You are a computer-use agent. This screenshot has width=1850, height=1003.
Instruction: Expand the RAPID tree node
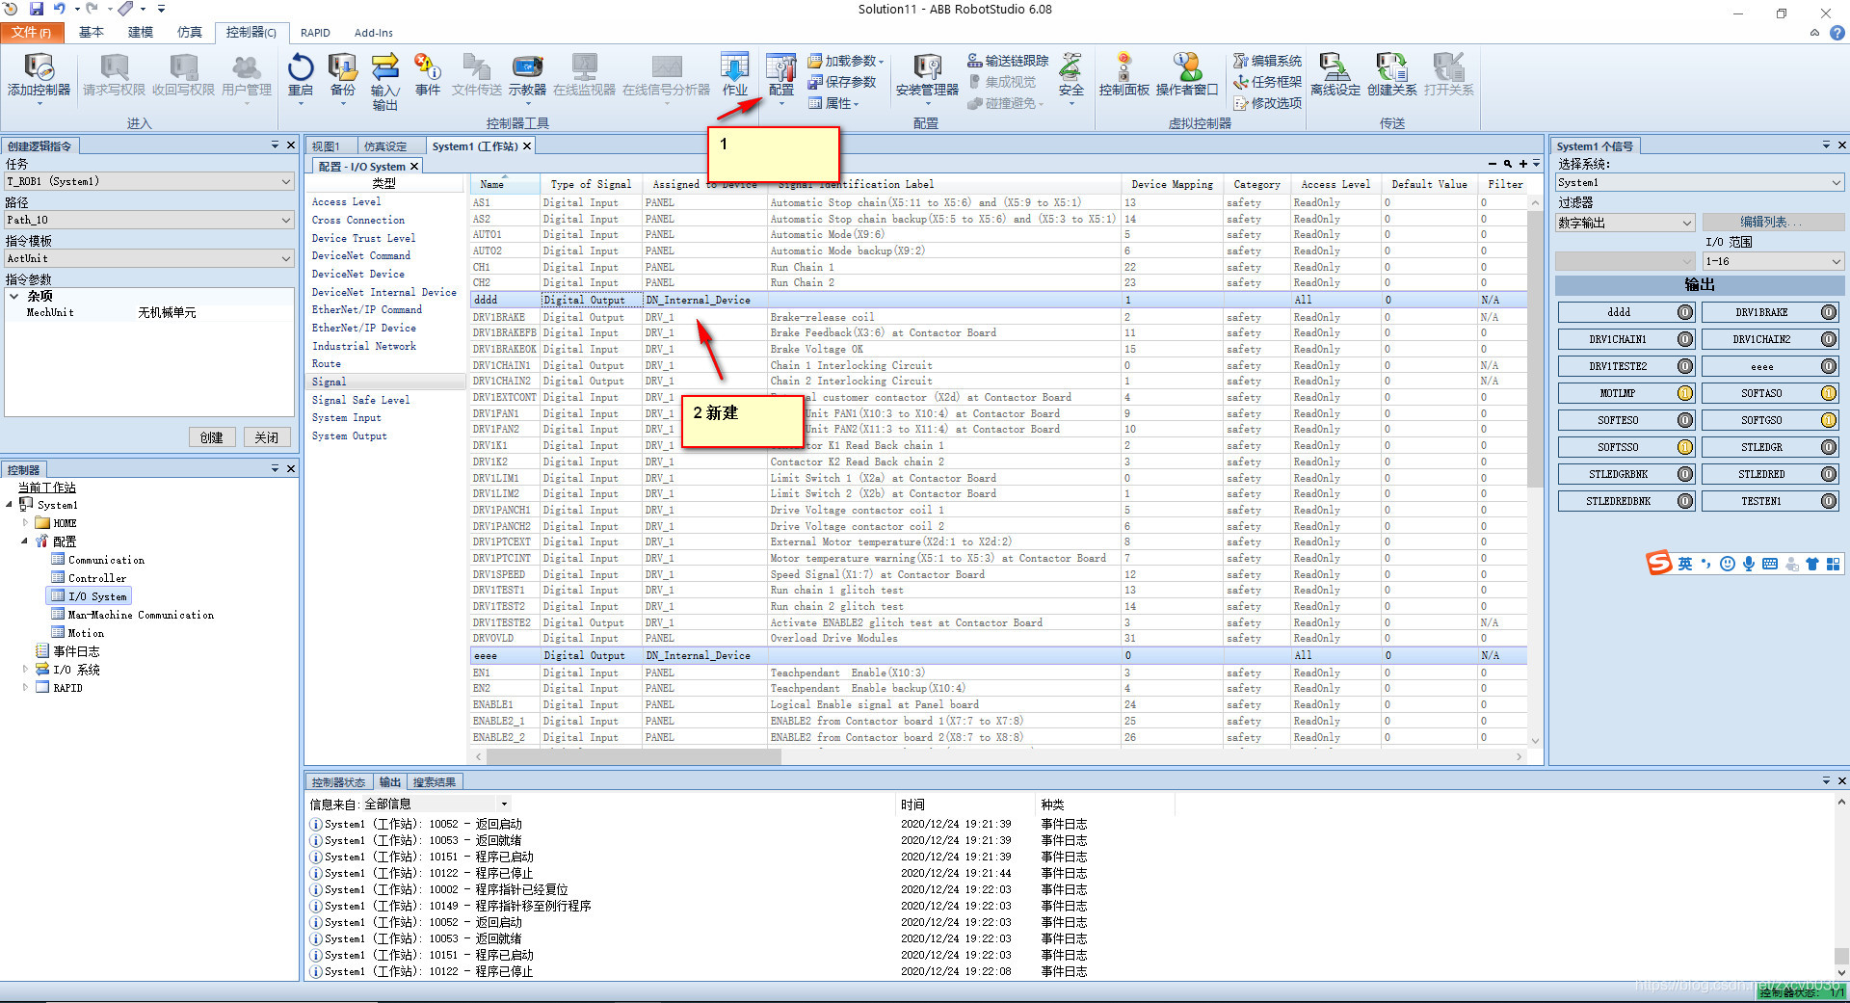coord(25,688)
